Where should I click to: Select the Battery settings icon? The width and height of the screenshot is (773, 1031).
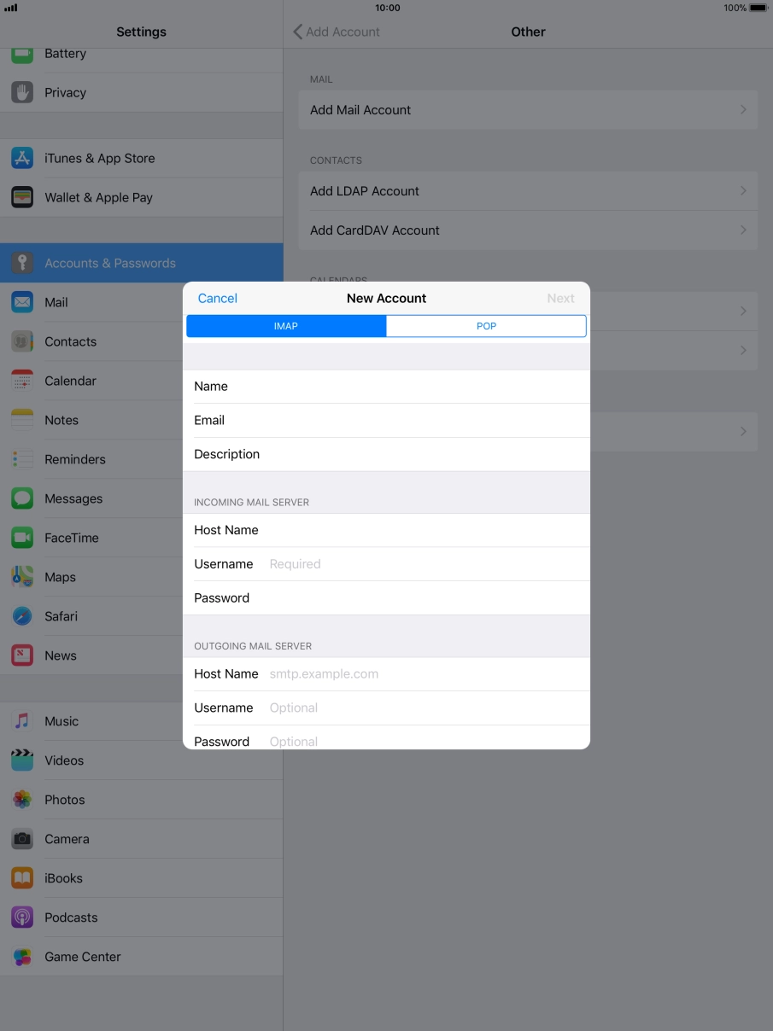click(21, 53)
